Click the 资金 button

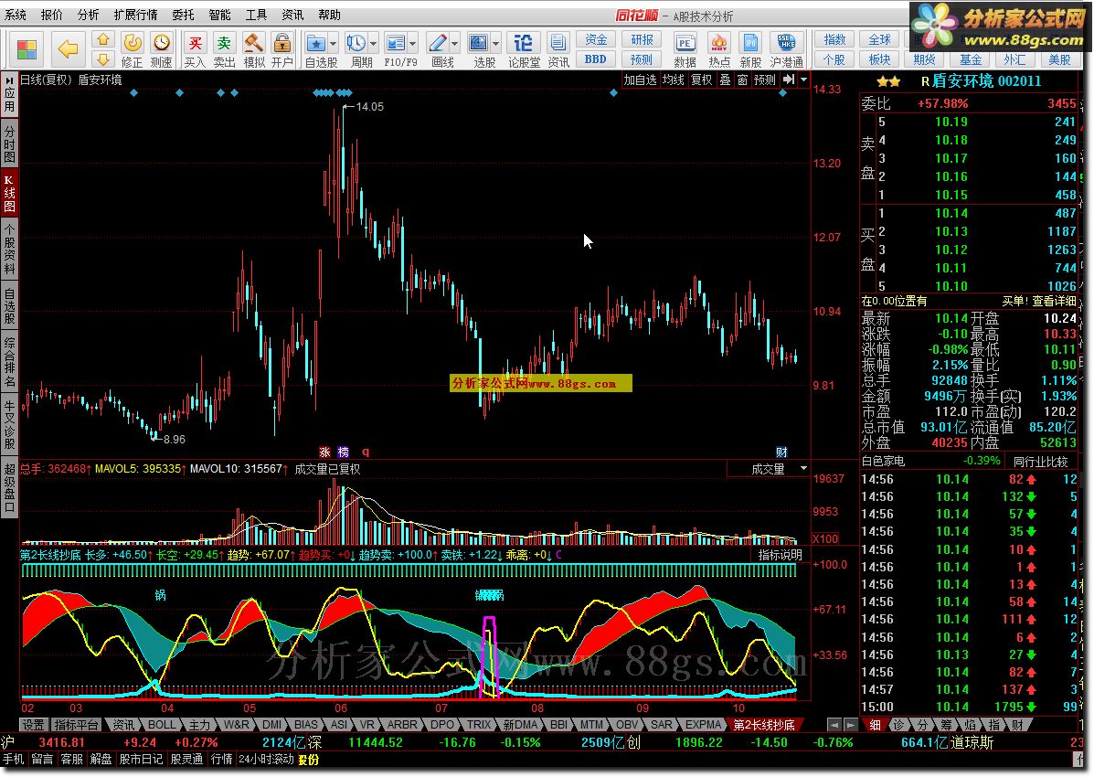[596, 40]
